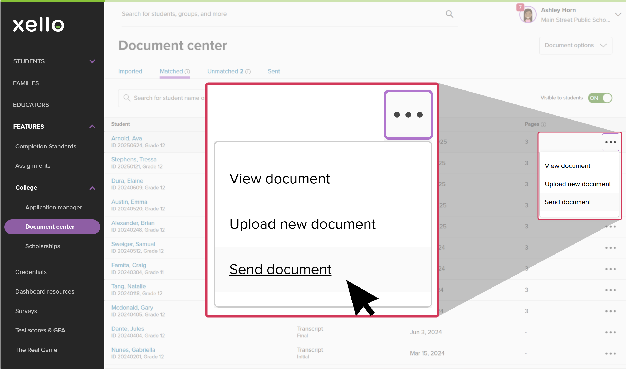Open student Arnold, Ava link
Viewport: 626px width, 369px height.
pyautogui.click(x=126, y=138)
